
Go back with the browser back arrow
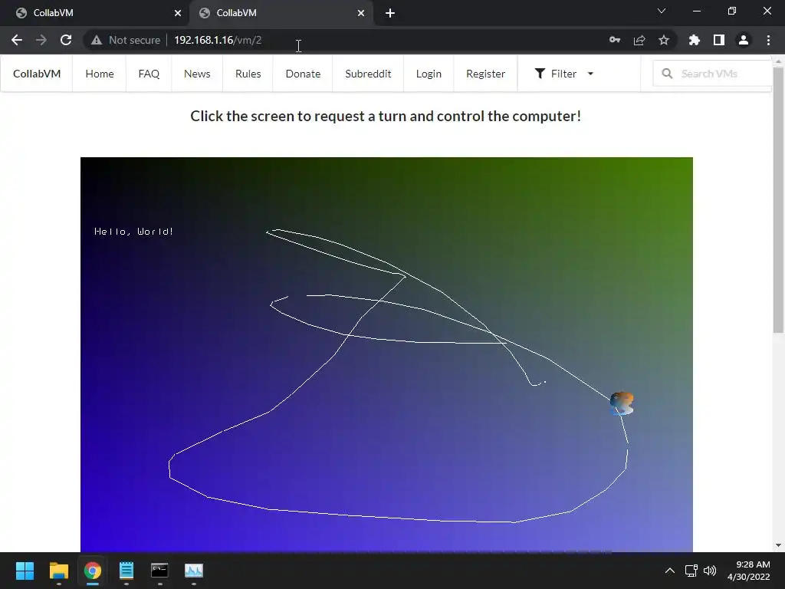point(17,40)
